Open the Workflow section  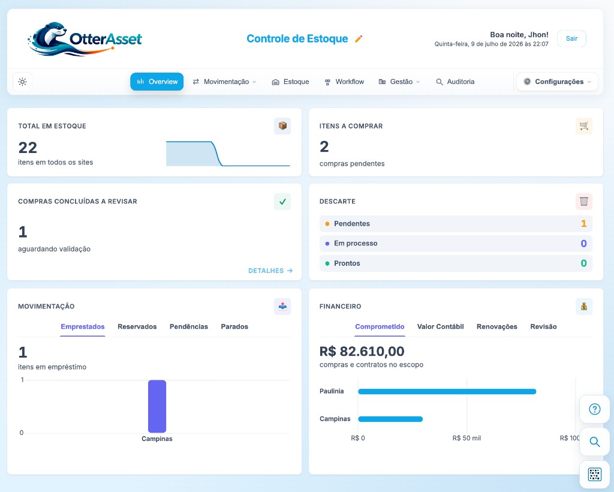[x=344, y=82]
